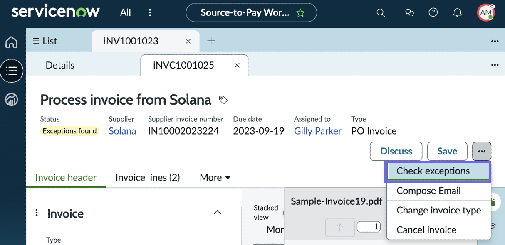Favorite Source-to-Pay Workspace with star icon
The height and width of the screenshot is (245, 505).
pyautogui.click(x=300, y=13)
